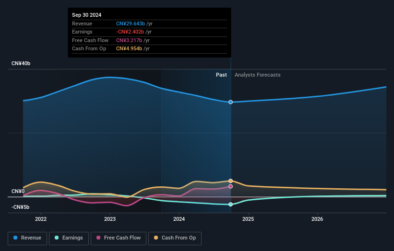Click the blue Revenue data point marker
Screen dimensions: 394x251
pos(230,102)
